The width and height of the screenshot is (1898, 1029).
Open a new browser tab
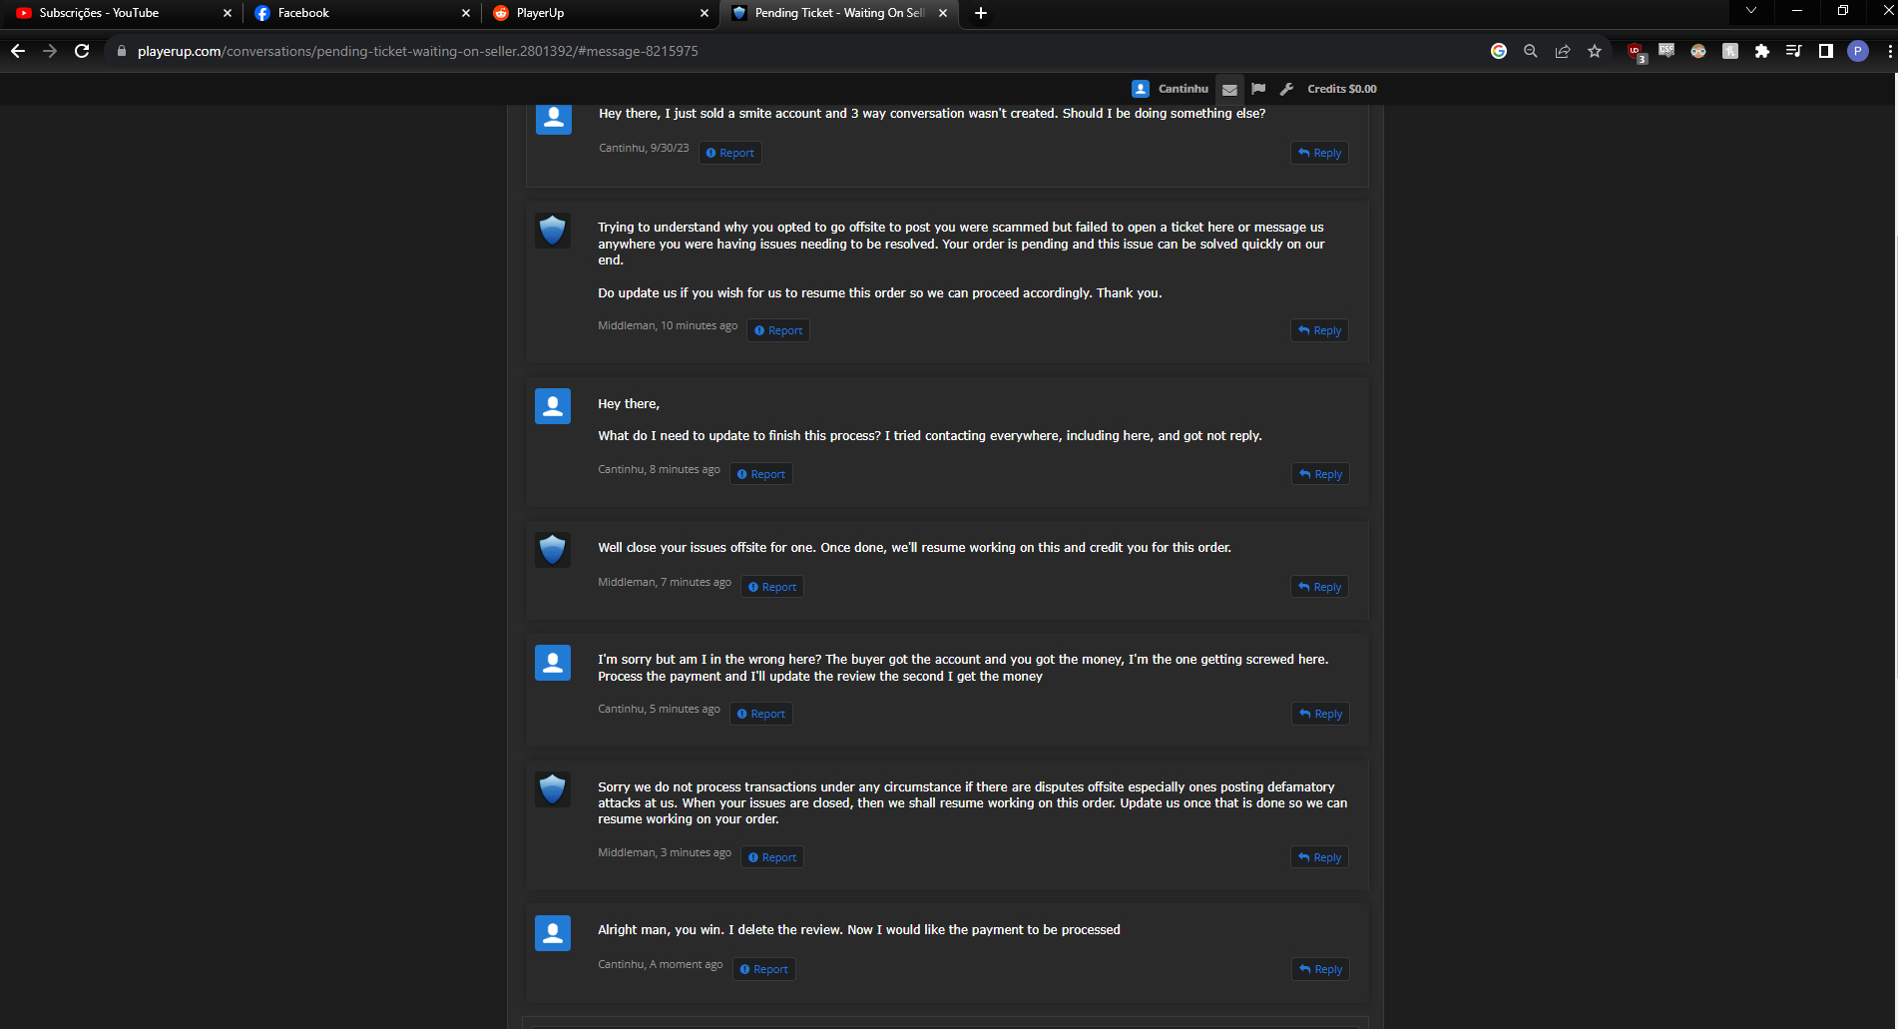981,13
